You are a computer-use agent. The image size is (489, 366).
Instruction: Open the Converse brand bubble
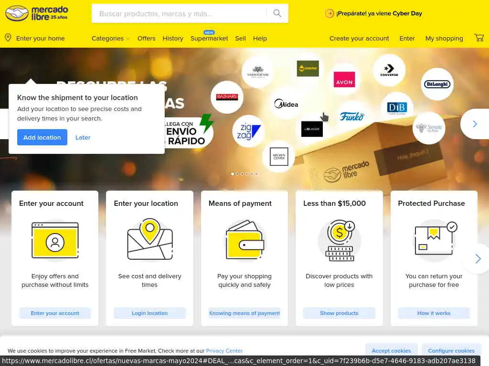[389, 71]
